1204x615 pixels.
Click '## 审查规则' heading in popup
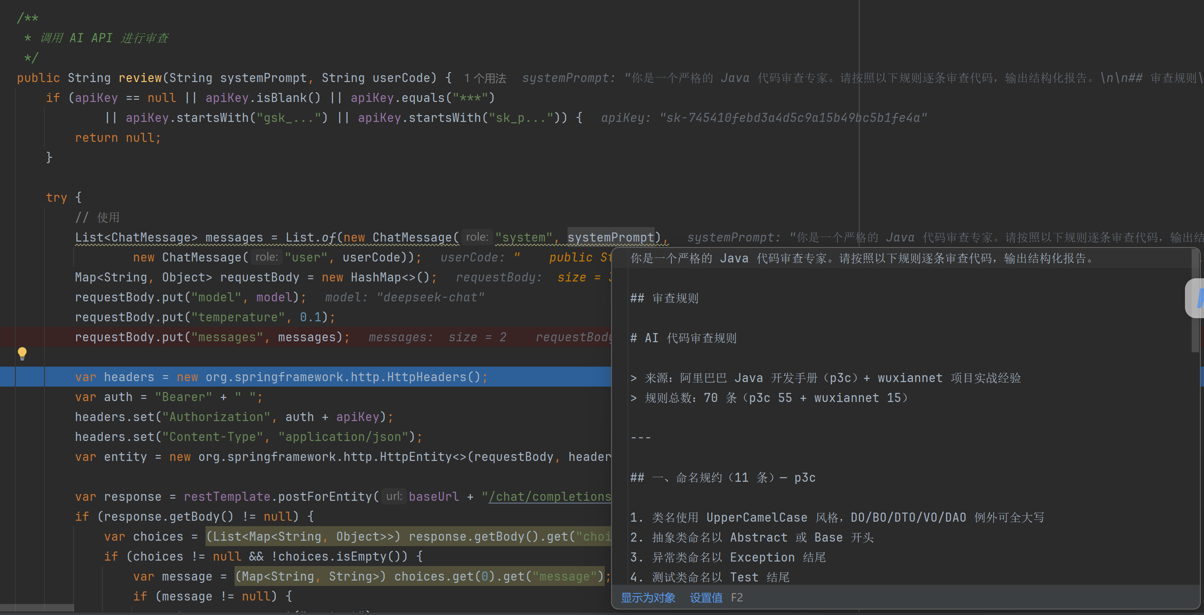point(664,298)
